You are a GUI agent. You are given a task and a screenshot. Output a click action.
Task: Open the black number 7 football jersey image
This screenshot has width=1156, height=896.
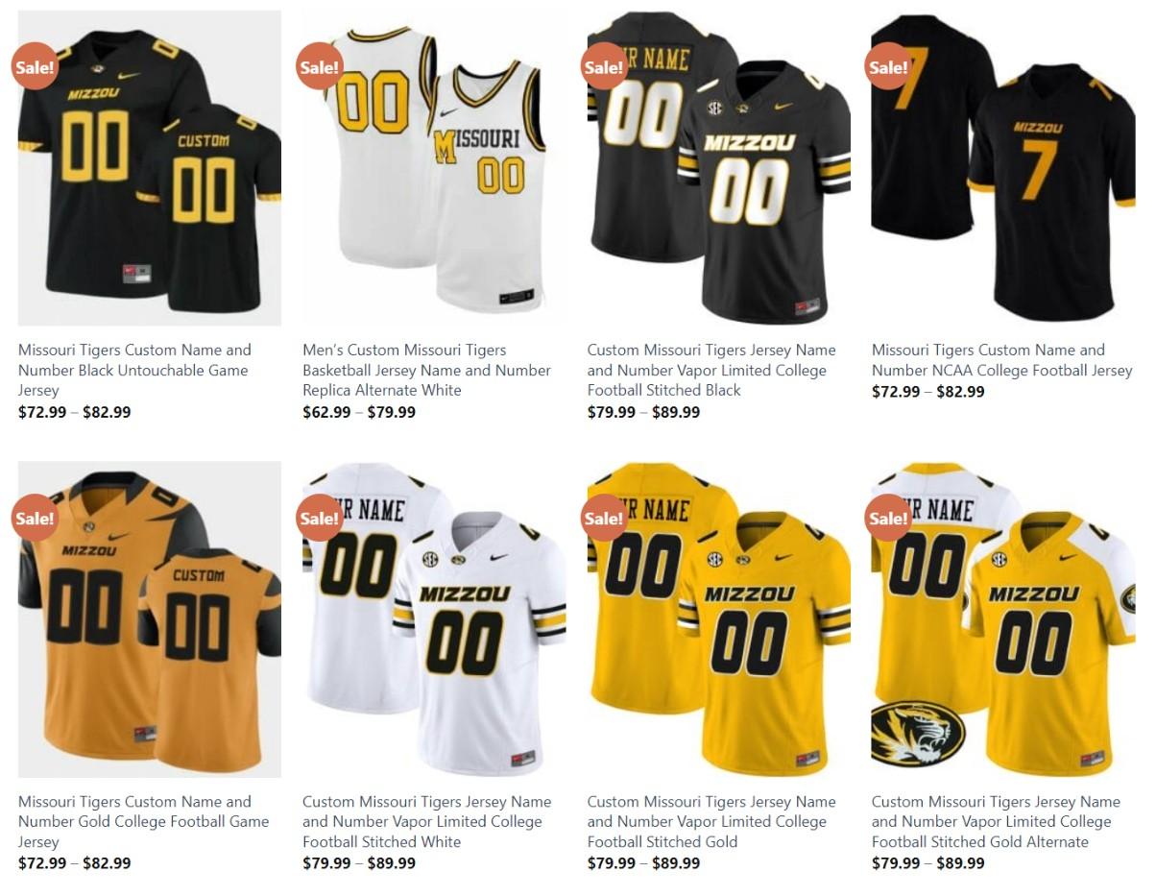[x=1003, y=168]
